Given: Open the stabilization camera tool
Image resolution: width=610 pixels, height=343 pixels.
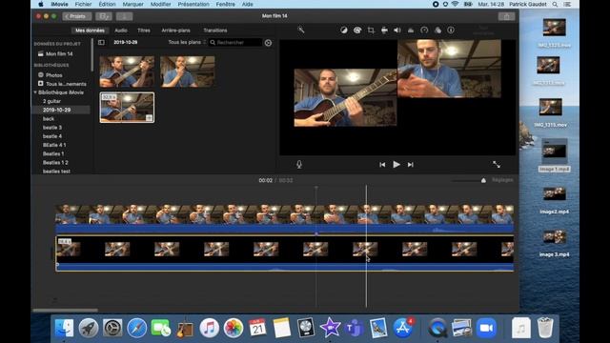Looking at the screenshot, I should pyautogui.click(x=384, y=30).
